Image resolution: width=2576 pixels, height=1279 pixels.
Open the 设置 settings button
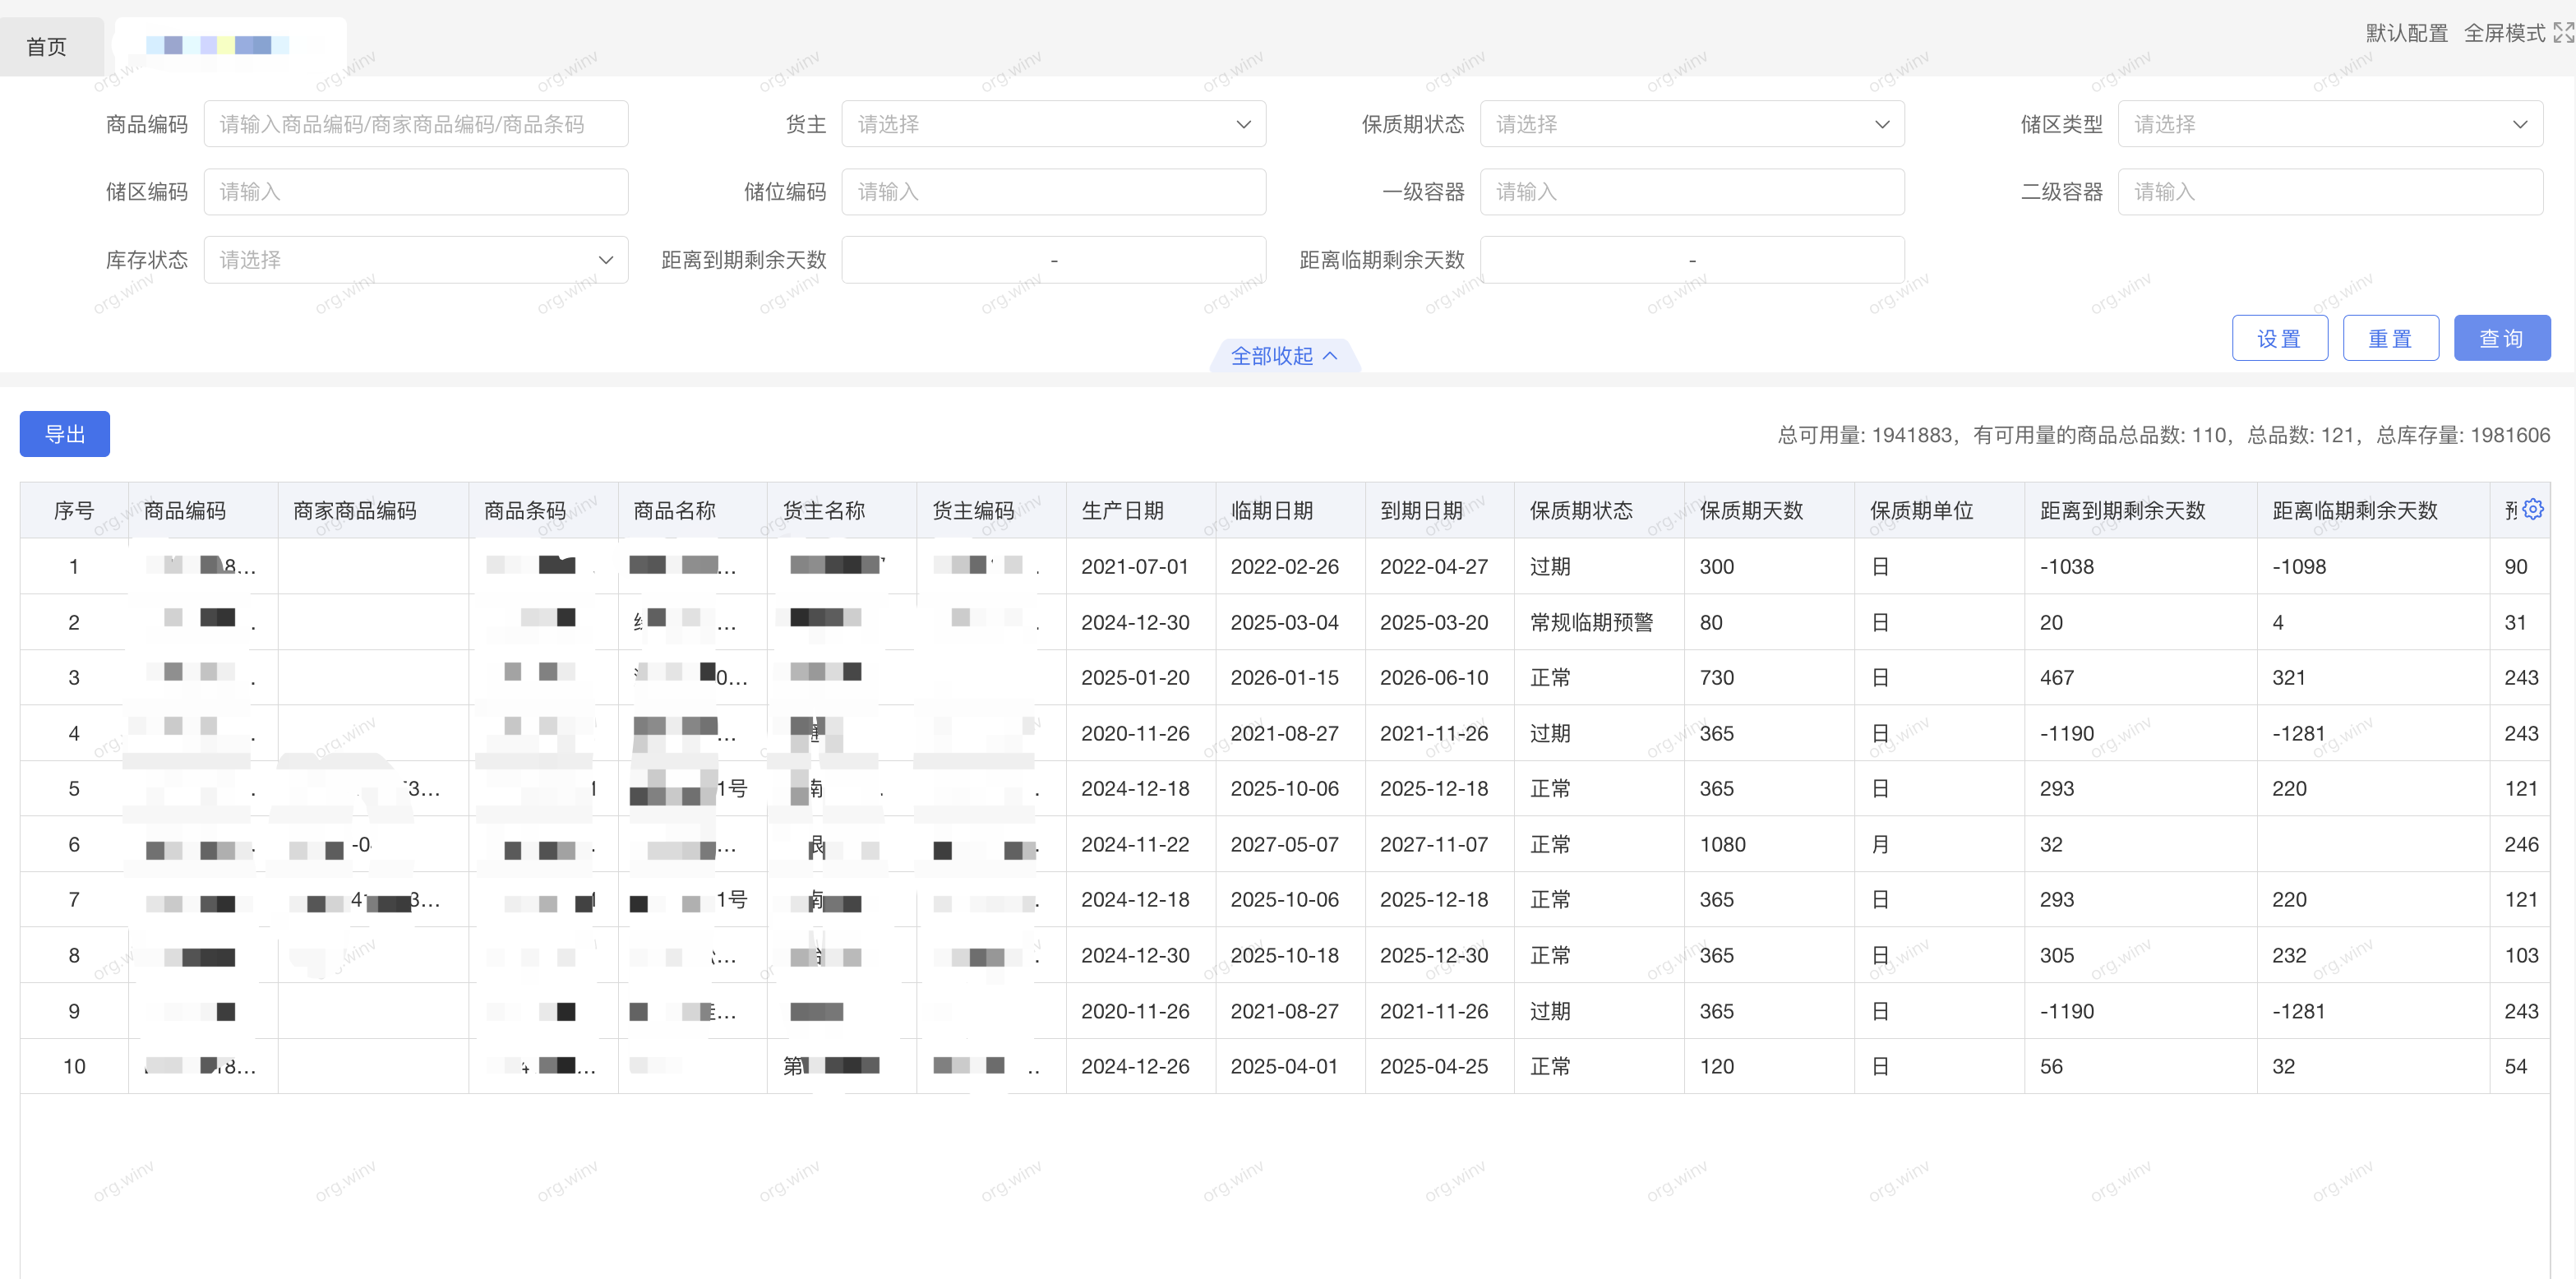(2280, 337)
